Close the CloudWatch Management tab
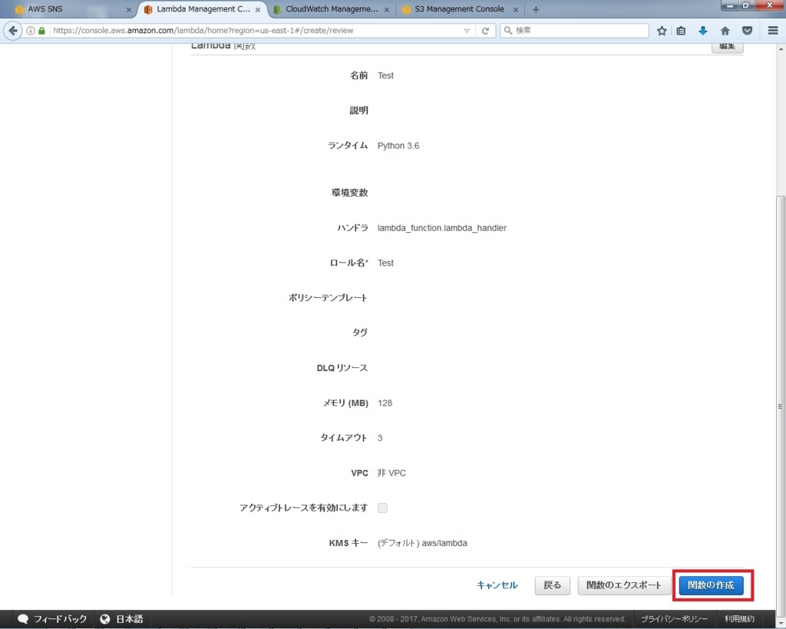 tap(387, 9)
